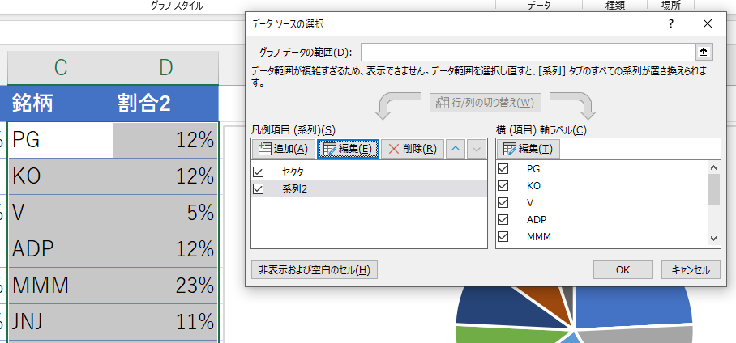Toggle the KO axis label checkbox

click(x=503, y=185)
